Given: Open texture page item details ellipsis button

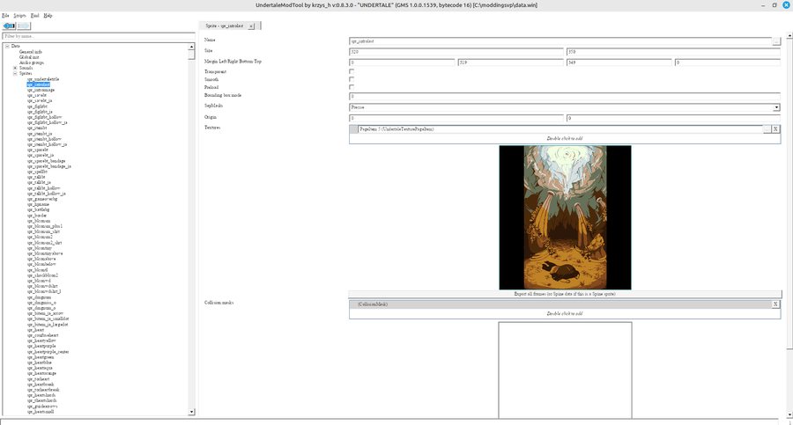Looking at the screenshot, I should 767,129.
